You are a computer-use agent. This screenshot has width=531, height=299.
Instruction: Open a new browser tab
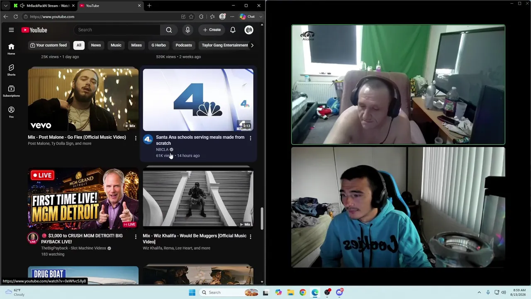[x=149, y=6]
